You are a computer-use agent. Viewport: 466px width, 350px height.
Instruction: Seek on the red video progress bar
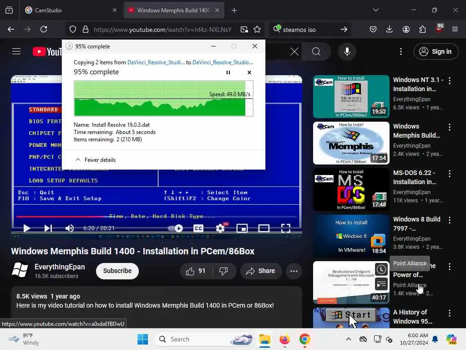pyautogui.click(x=157, y=216)
